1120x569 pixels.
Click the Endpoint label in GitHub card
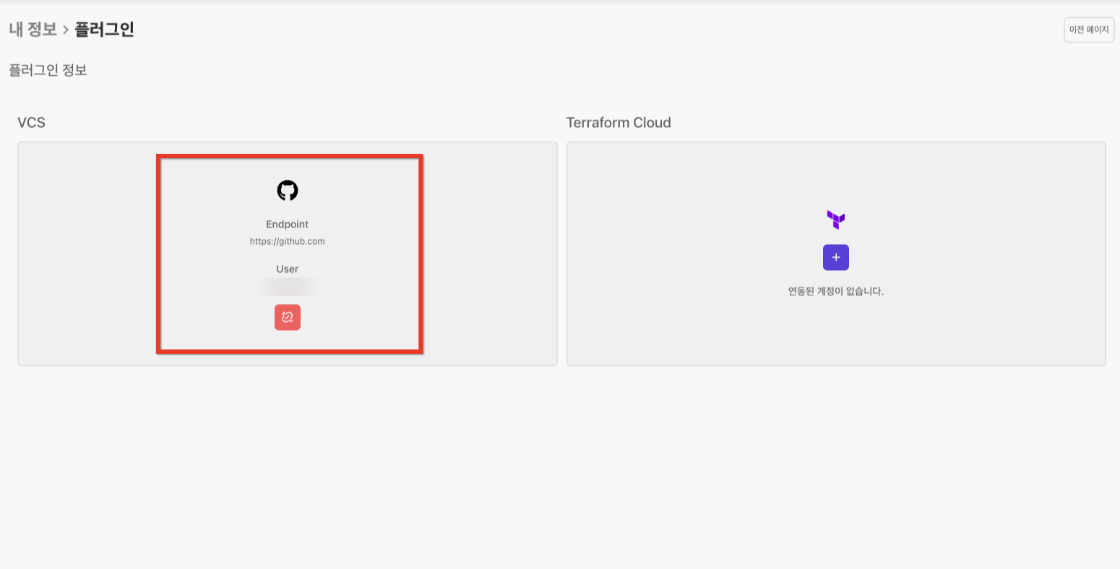[x=288, y=225]
